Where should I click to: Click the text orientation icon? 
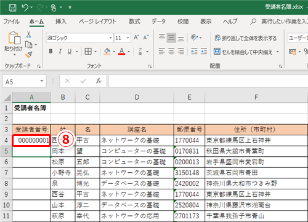(194, 38)
